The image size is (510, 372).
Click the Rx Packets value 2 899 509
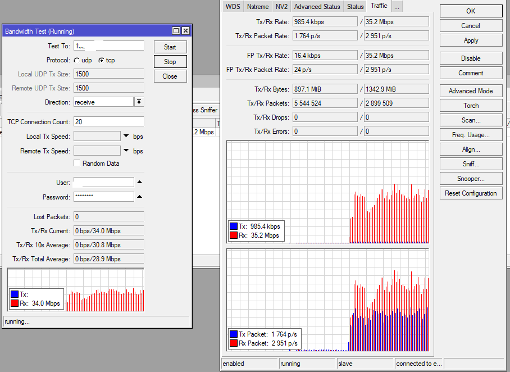tap(396, 103)
